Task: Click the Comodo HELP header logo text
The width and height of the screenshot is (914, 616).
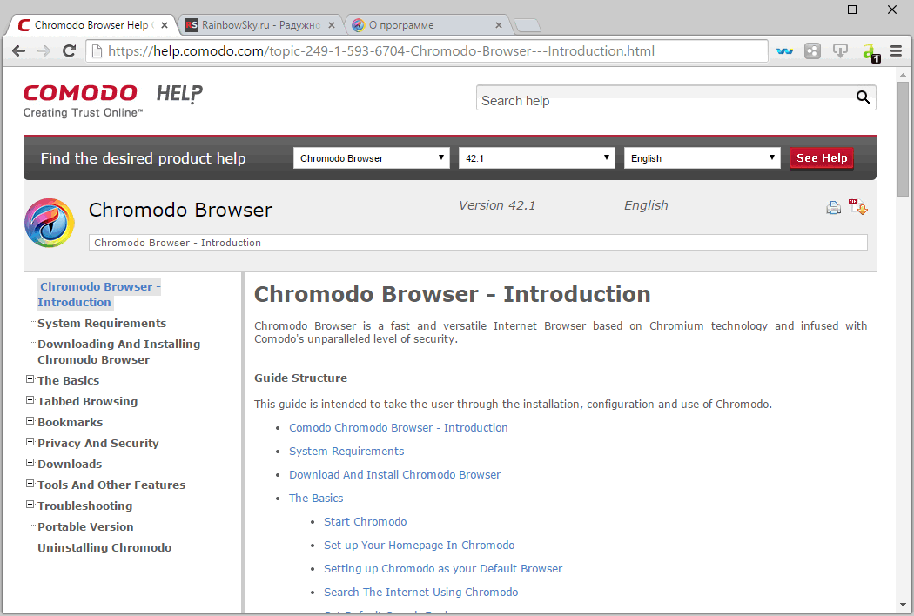Action: click(x=179, y=94)
